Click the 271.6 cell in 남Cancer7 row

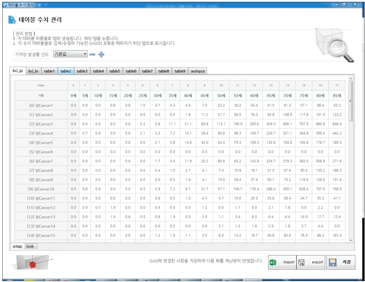pos(337,161)
